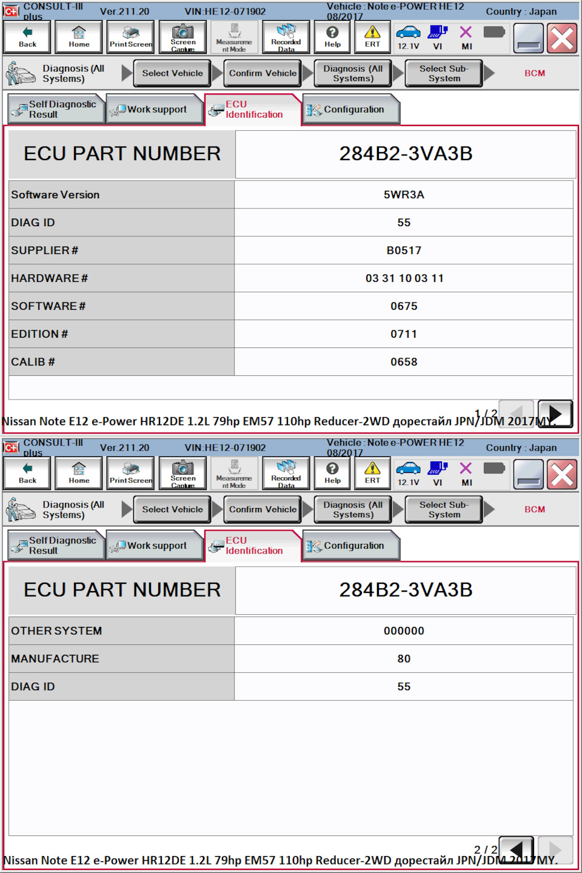Open Recorded Data in the page 2/2 window
The image size is (582, 873).
(286, 473)
